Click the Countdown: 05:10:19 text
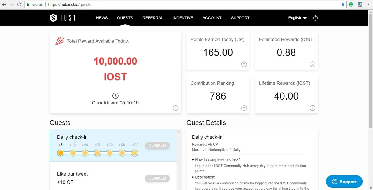373x190 pixels. coord(115,103)
